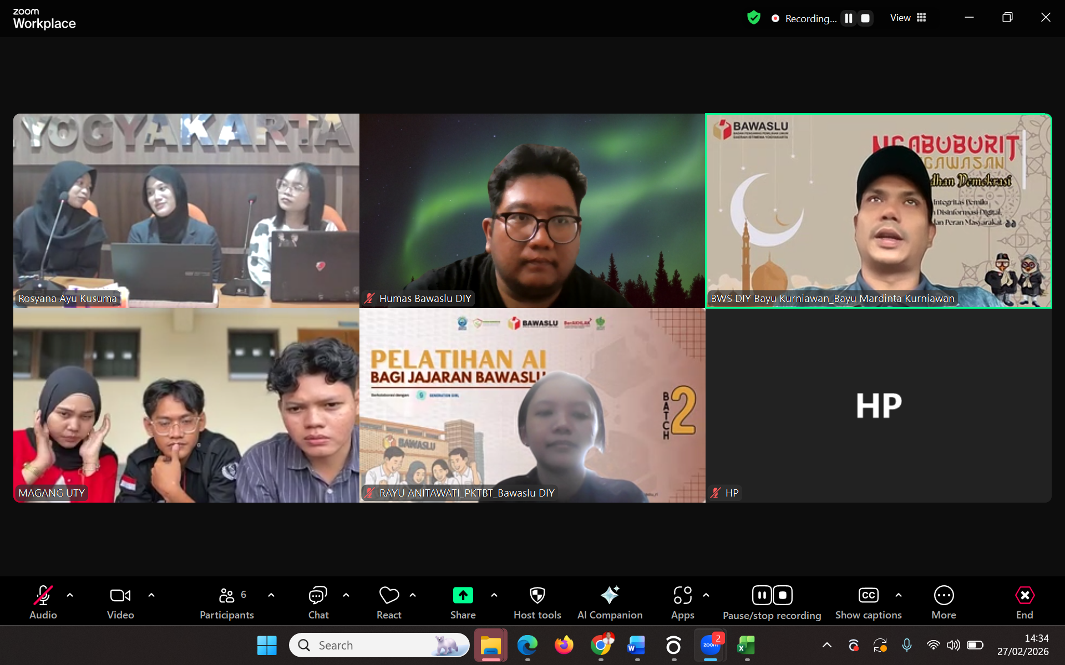Select RAYU ANITAWATI video tile

532,406
